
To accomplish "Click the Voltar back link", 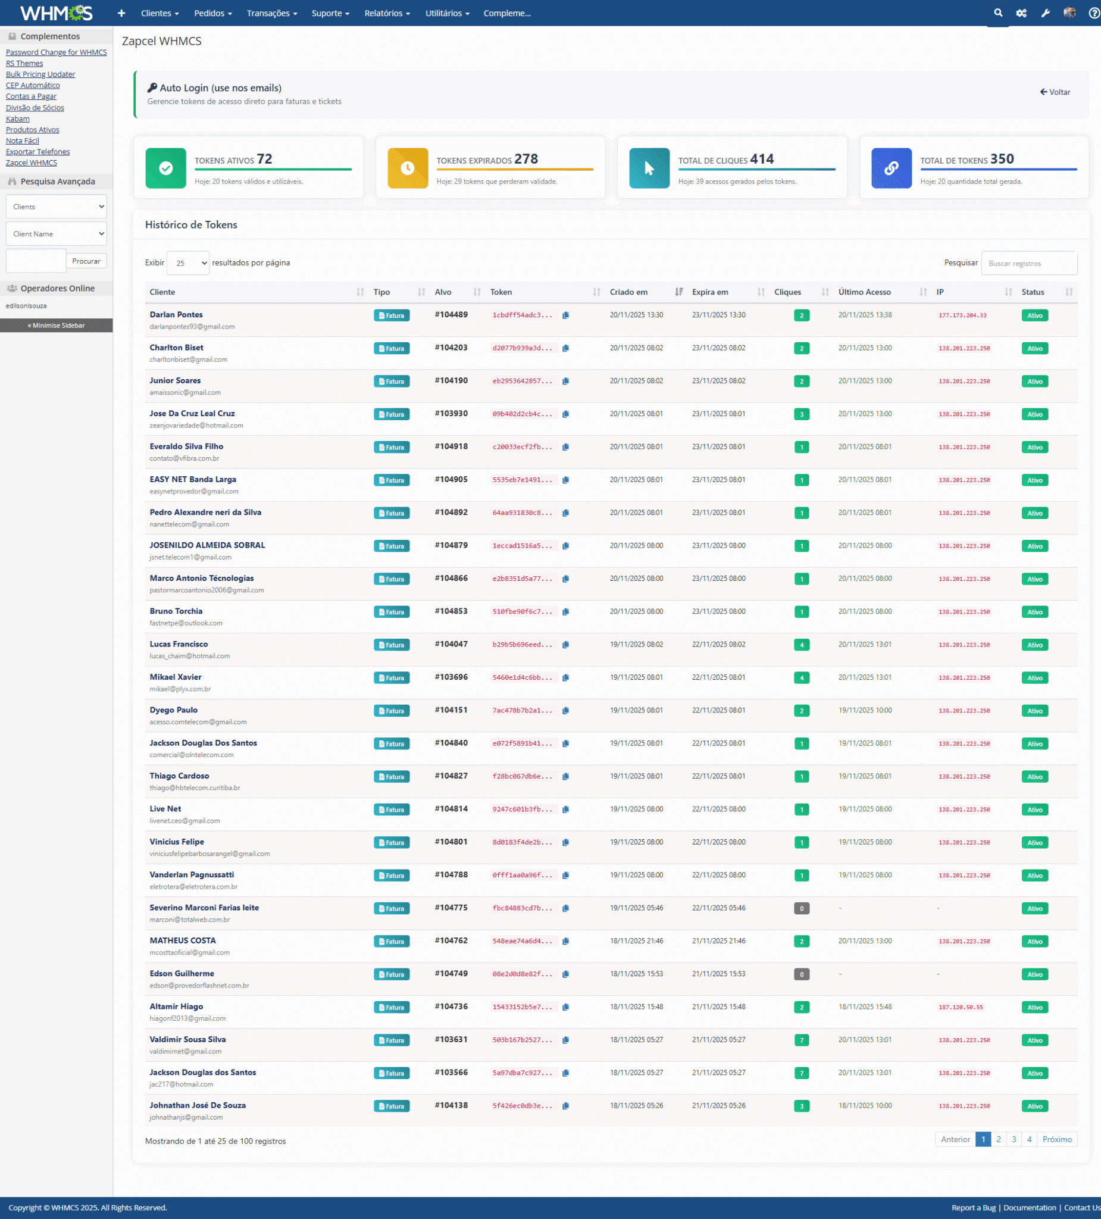I will (x=1055, y=92).
